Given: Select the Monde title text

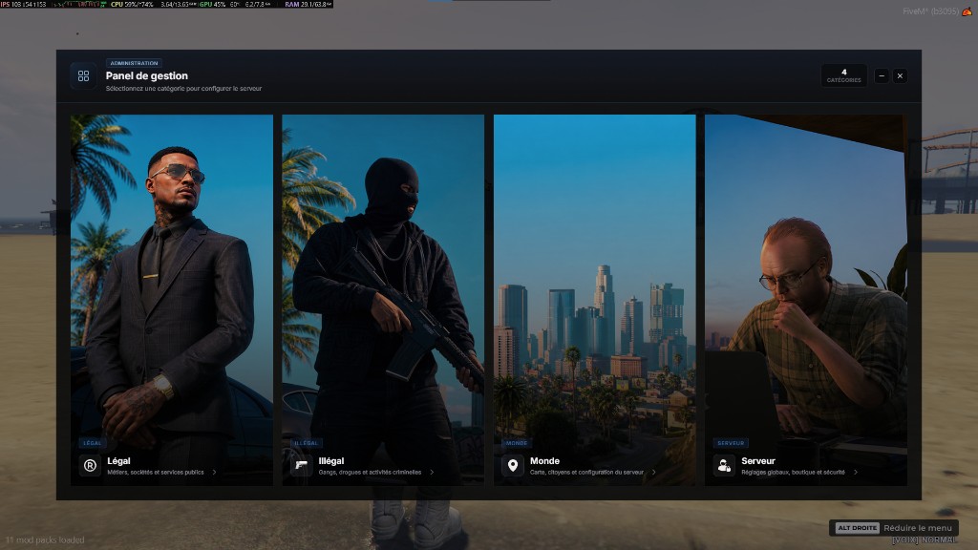Looking at the screenshot, I should (544, 461).
